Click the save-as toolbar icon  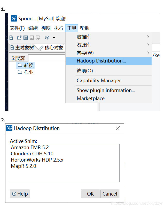pyautogui.click(x=38, y=38)
